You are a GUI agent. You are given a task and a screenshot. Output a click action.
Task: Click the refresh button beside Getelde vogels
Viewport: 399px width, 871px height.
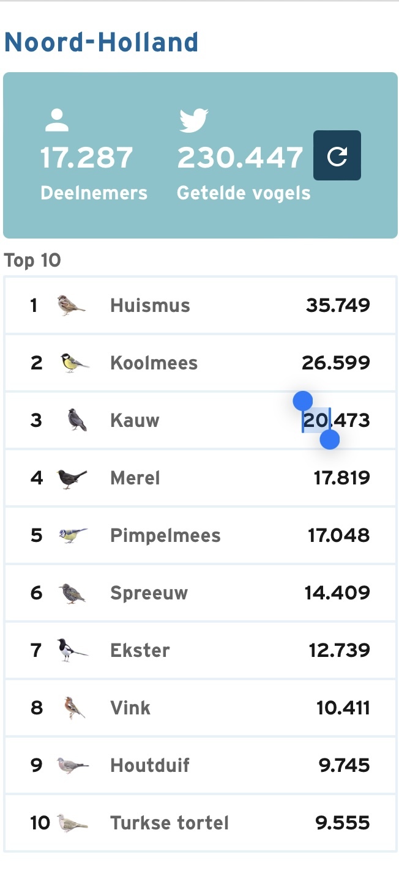click(337, 155)
